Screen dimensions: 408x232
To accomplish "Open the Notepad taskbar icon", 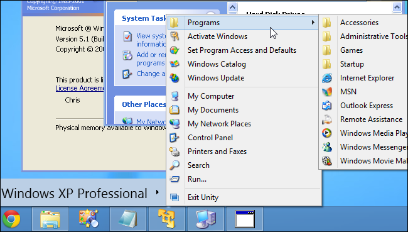I will coord(128,218).
